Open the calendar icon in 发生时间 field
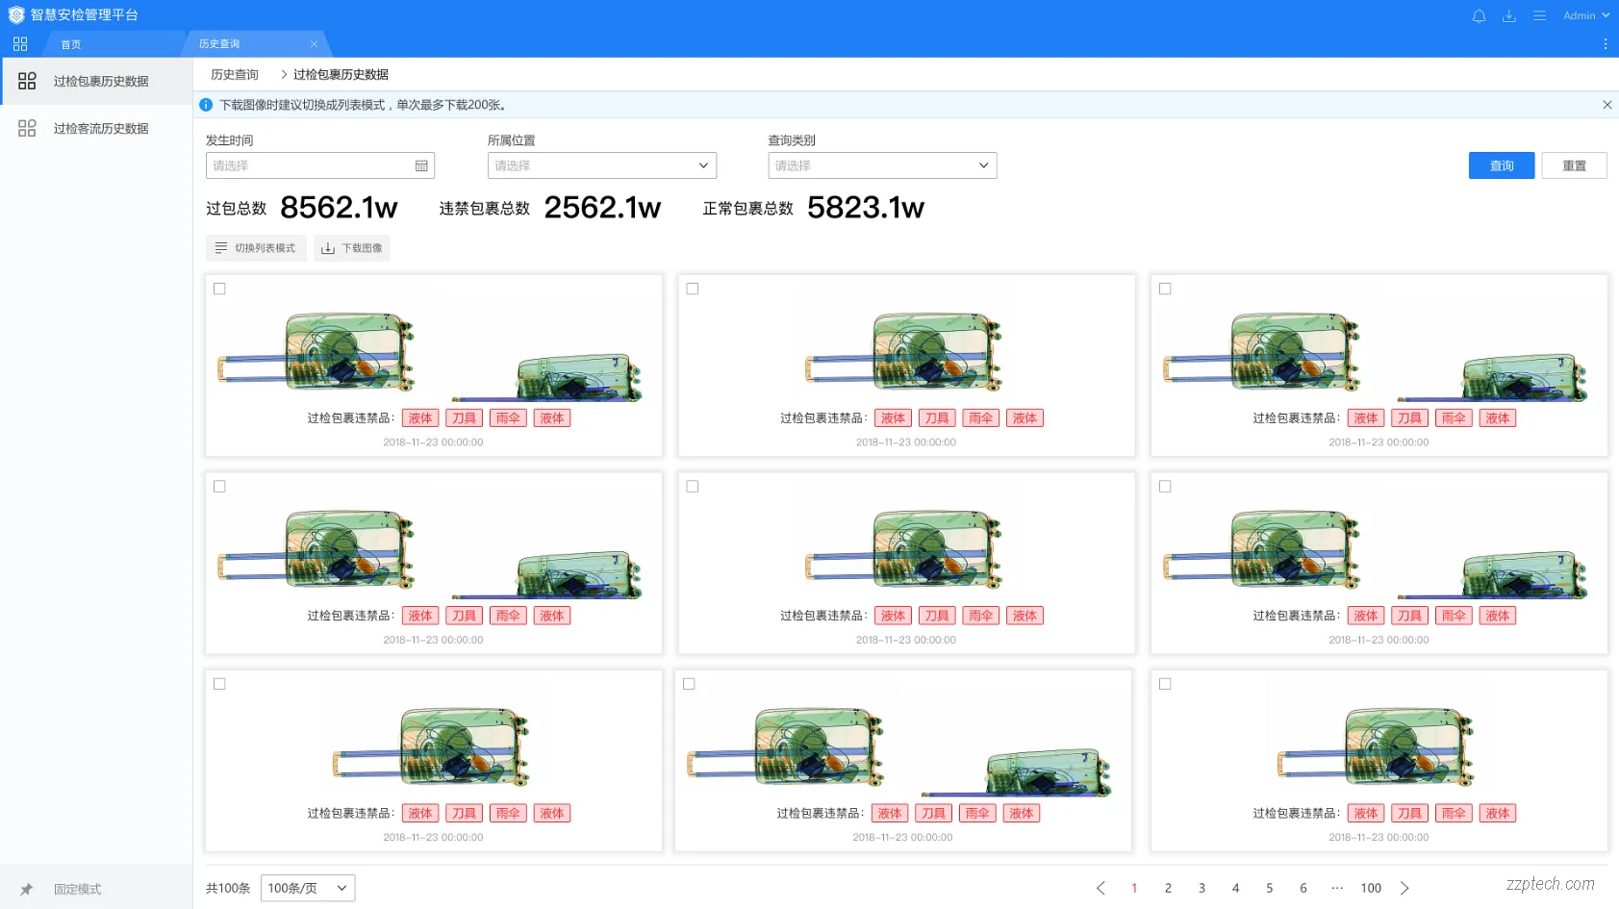Image resolution: width=1619 pixels, height=909 pixels. 421,166
